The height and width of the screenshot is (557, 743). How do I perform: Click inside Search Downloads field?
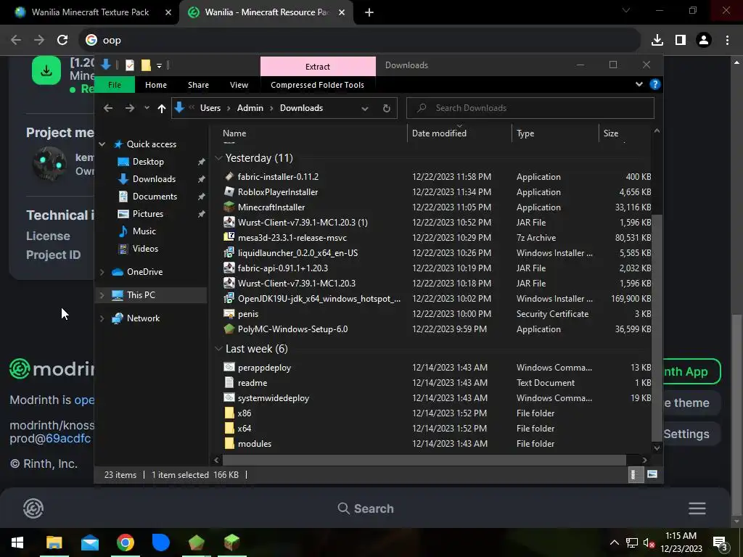coord(530,108)
